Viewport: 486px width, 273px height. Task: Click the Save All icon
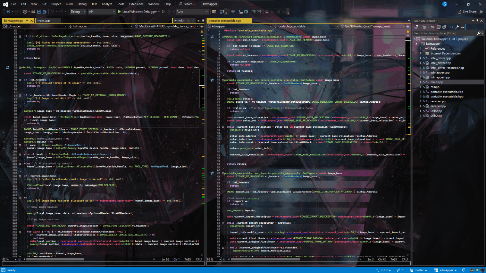pyautogui.click(x=44, y=11)
